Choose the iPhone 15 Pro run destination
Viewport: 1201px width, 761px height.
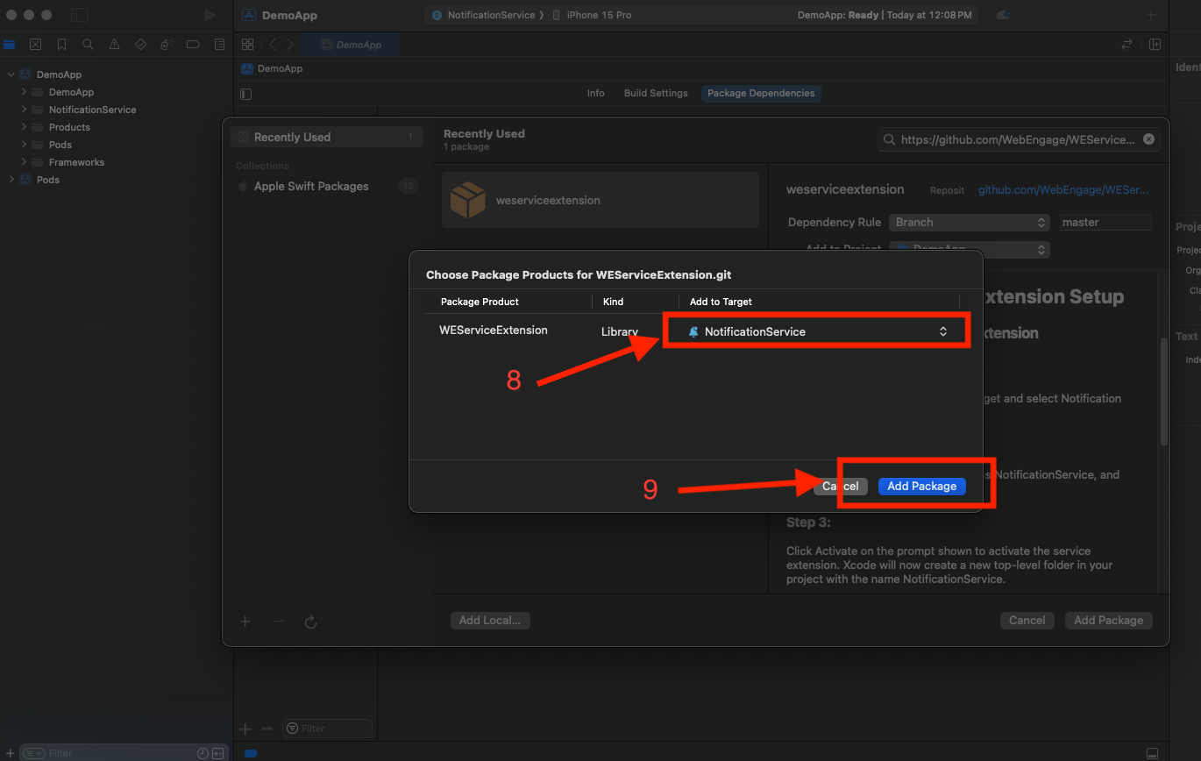click(593, 15)
